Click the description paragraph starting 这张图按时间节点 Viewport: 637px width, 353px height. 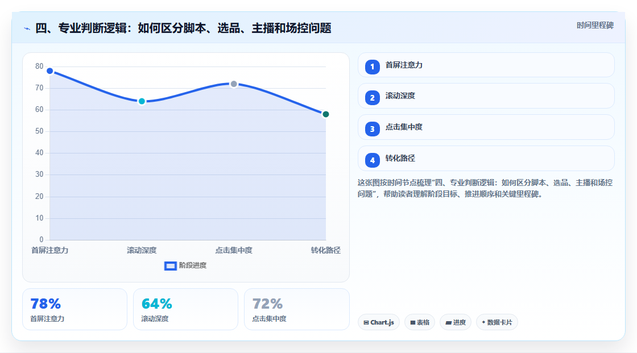(485, 189)
